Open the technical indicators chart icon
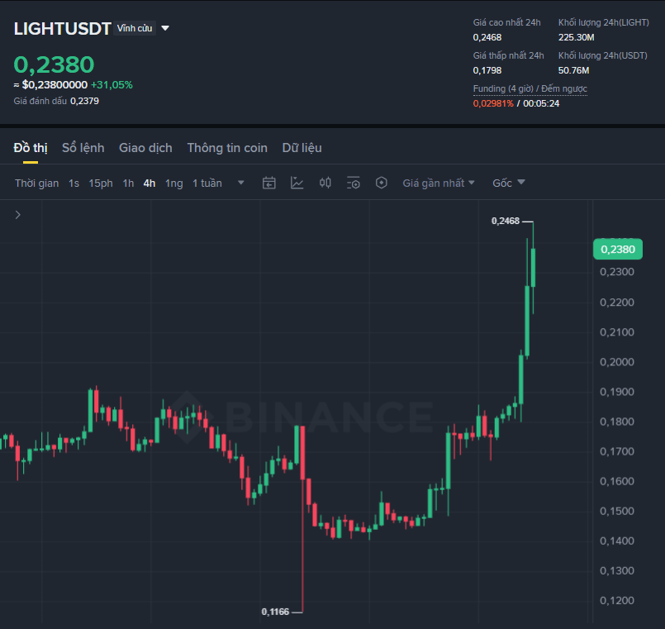The width and height of the screenshot is (665, 629). (297, 183)
